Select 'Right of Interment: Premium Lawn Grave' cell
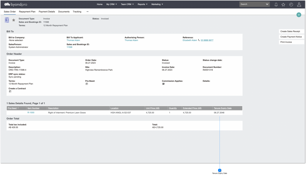The height and width of the screenshot is (176, 306). (67, 113)
